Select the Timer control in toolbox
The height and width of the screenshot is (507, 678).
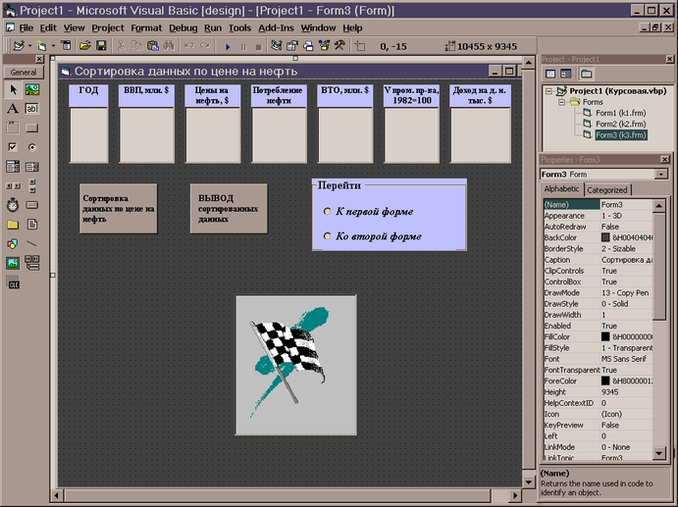[x=12, y=205]
